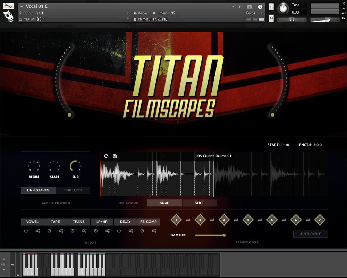Toggle the LINK STARTS option
347x278 pixels.
[38, 190]
